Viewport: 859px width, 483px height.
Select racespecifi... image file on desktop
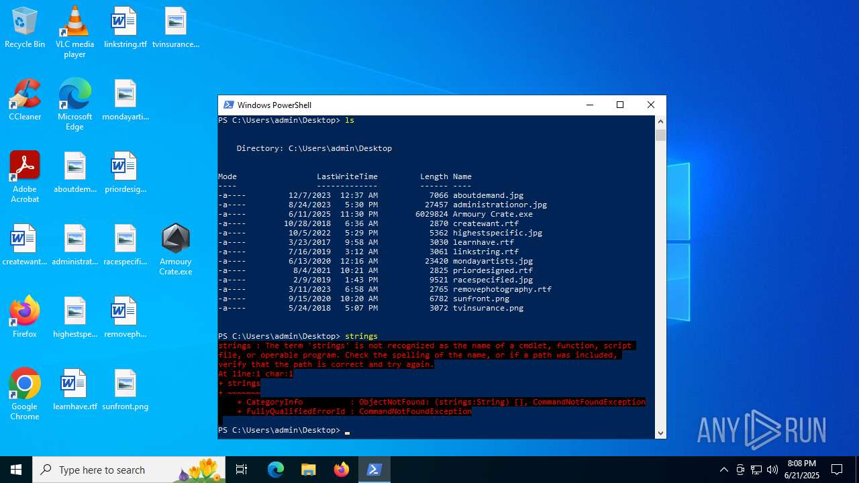pos(125,245)
